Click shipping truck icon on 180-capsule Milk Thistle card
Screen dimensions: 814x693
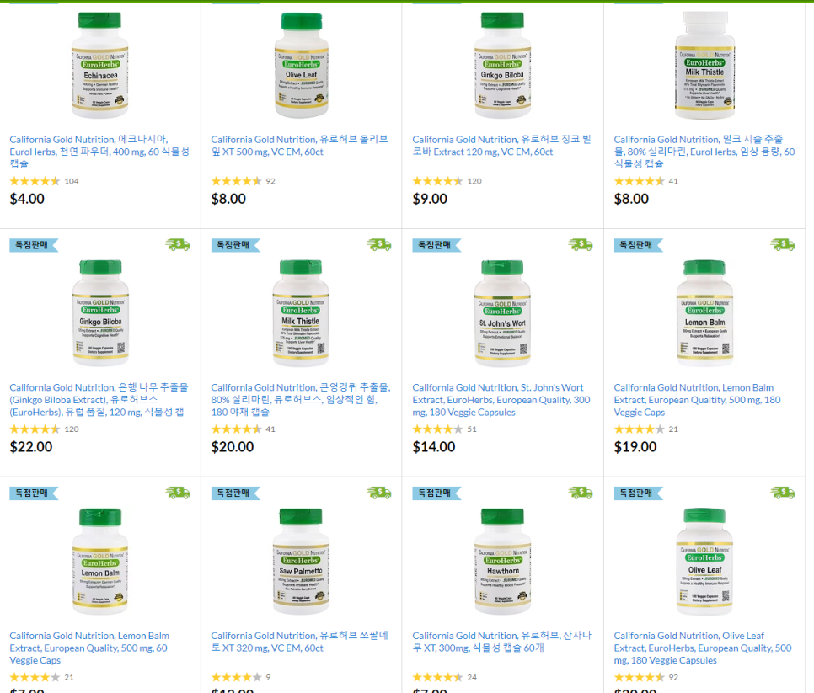(379, 244)
